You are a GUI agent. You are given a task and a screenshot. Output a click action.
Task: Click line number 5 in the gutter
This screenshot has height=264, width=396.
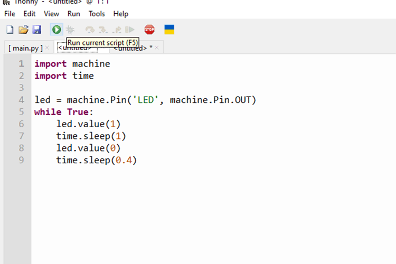click(22, 112)
